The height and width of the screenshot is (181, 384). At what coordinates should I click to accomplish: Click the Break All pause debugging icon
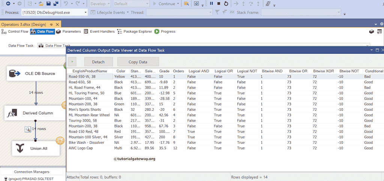coord(211,4)
